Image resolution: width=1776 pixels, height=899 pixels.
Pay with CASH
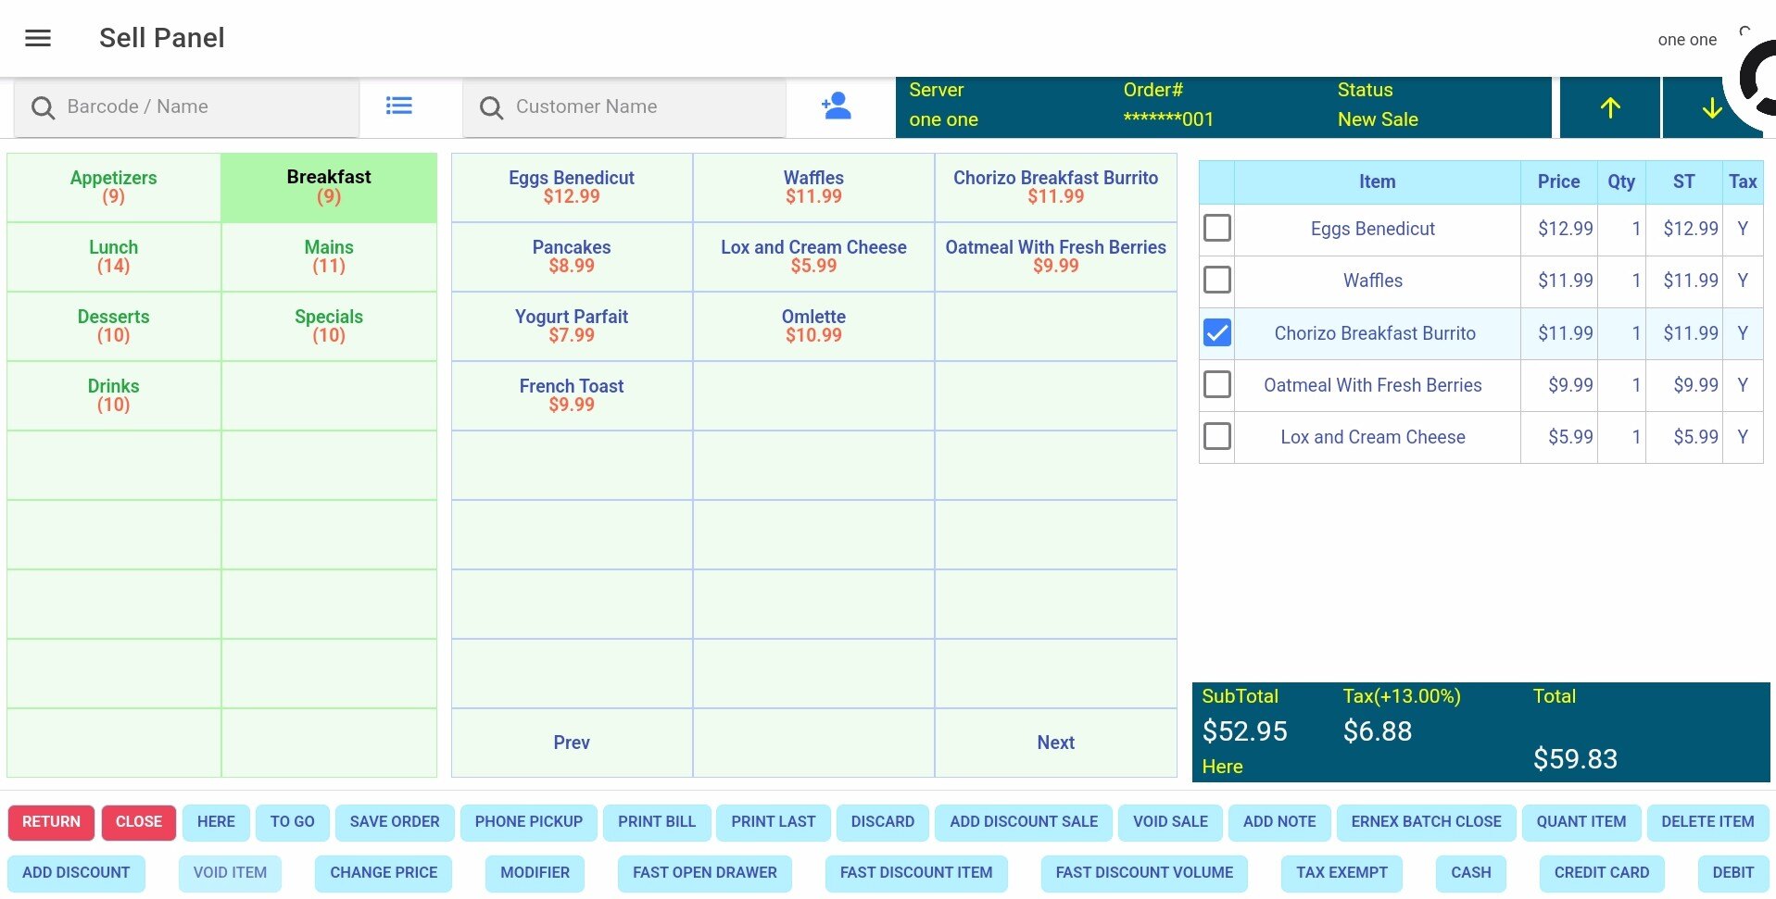click(1471, 873)
